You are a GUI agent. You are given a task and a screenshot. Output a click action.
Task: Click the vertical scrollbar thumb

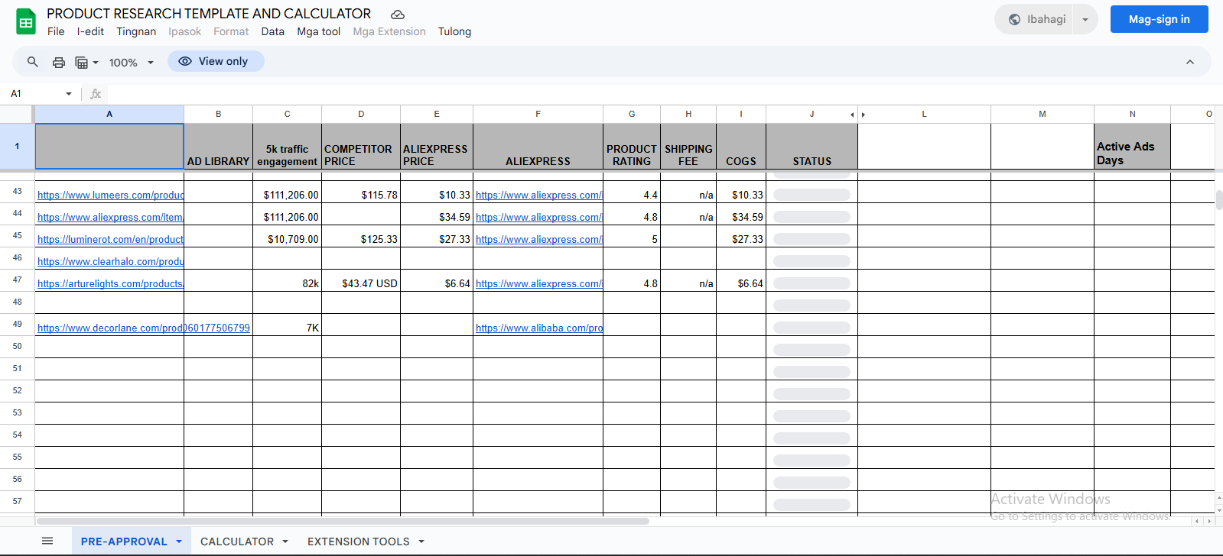click(x=1218, y=200)
